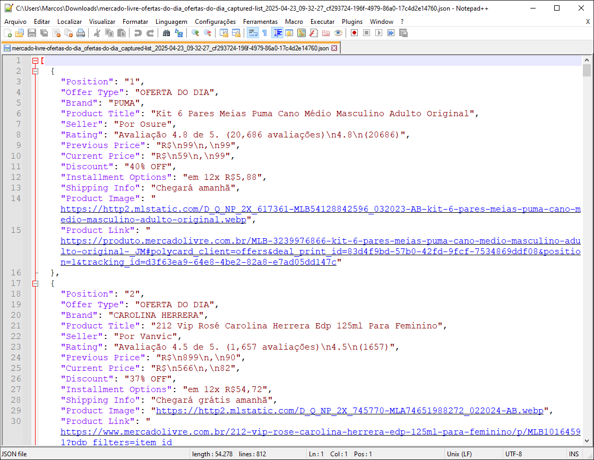Image resolution: width=594 pixels, height=460 pixels.
Task: Open the Formatar menu
Action: (x=135, y=22)
